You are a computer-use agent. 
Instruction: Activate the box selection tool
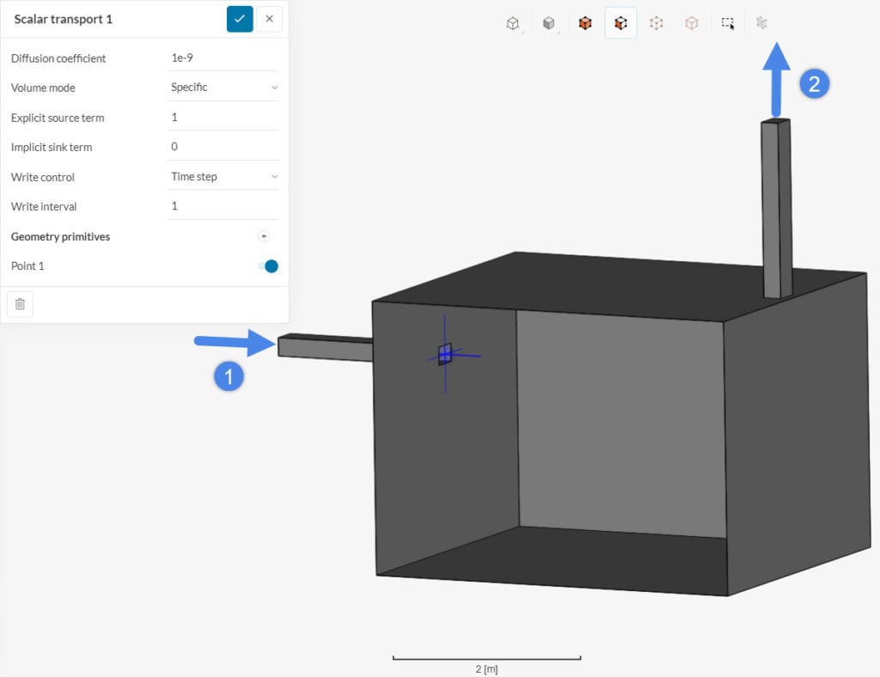click(728, 23)
